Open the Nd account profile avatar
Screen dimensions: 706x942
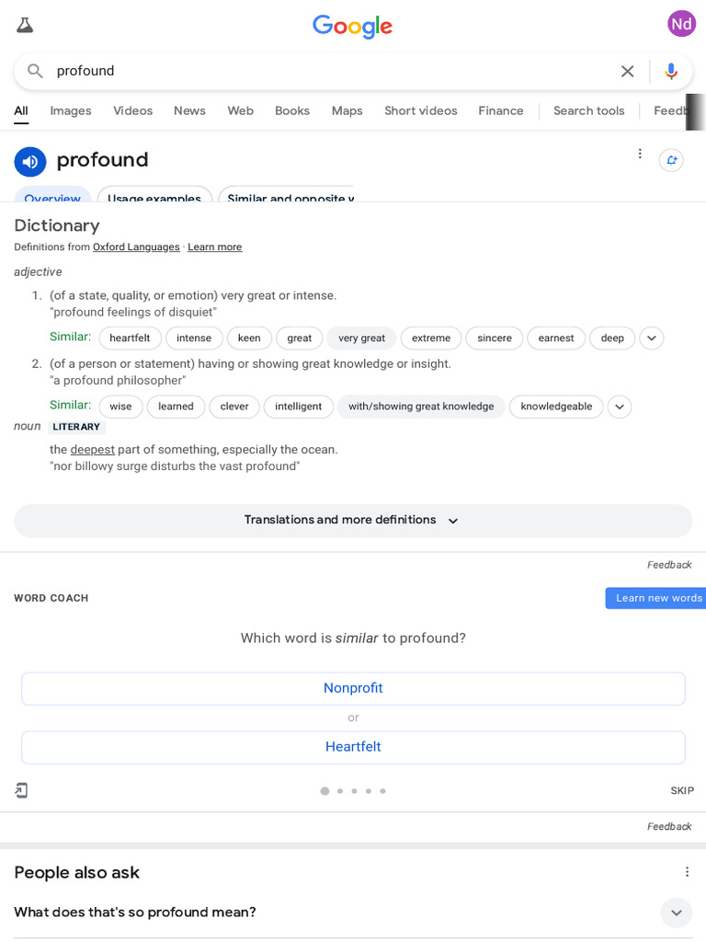pyautogui.click(x=681, y=24)
